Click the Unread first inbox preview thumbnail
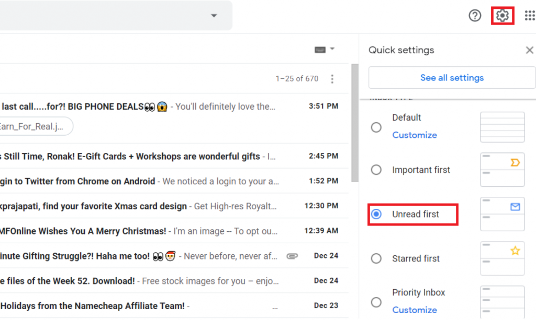Screen dimensions: 536x320 [502, 214]
